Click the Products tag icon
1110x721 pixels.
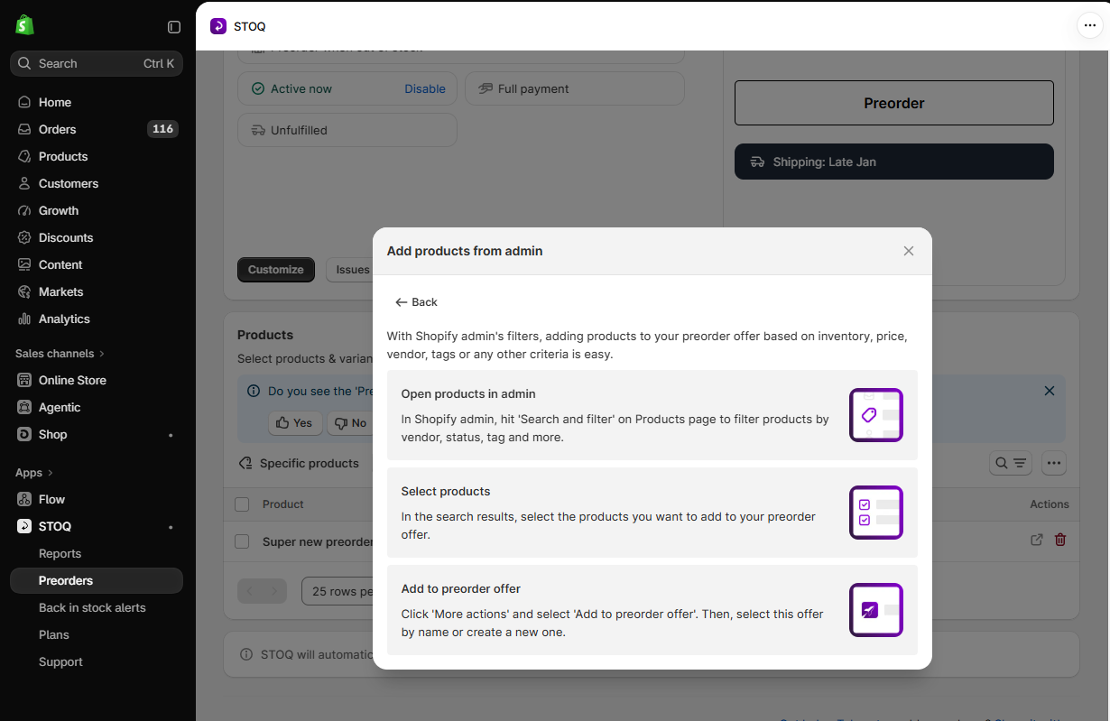(24, 156)
